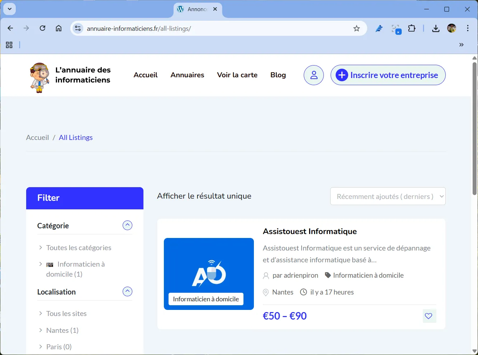Click the Informaticien à domicile badge on image
The width and height of the screenshot is (478, 355).
click(x=206, y=299)
